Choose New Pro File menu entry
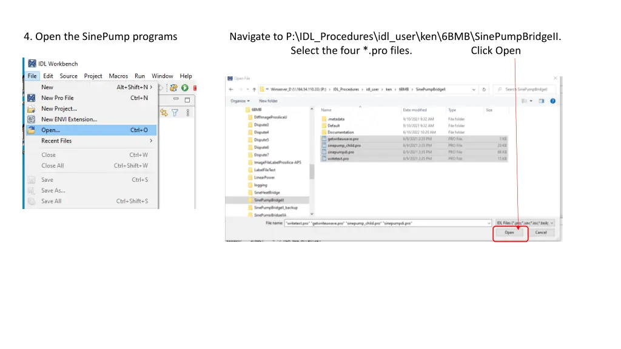 tap(91, 98)
